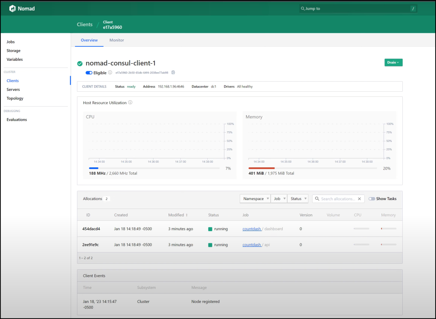Screen dimensions: 436x319
Task: Open the countdash job link
Action: (x=252, y=229)
